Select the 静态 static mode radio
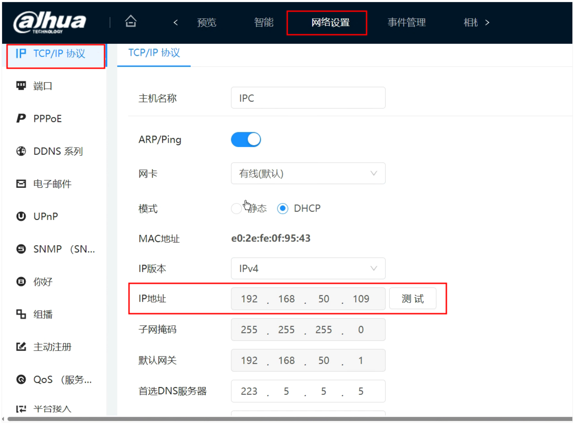The image size is (575, 424). tap(236, 209)
